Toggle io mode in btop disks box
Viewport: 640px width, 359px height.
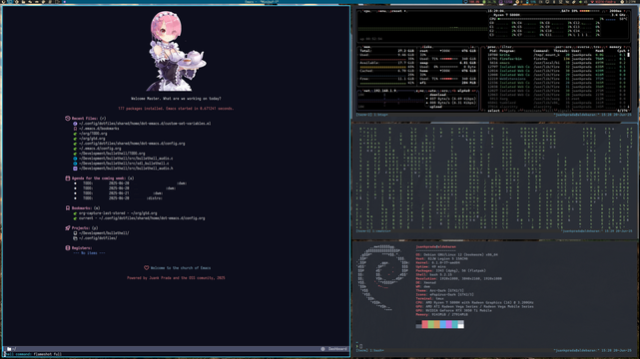[472, 47]
